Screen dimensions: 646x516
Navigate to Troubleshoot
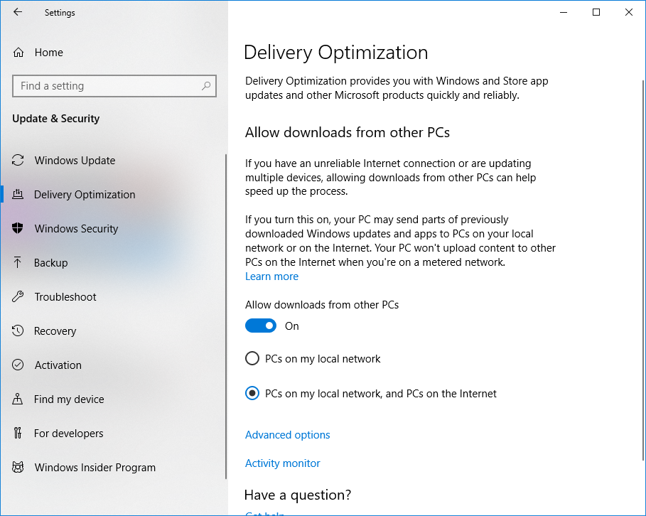[113, 297]
